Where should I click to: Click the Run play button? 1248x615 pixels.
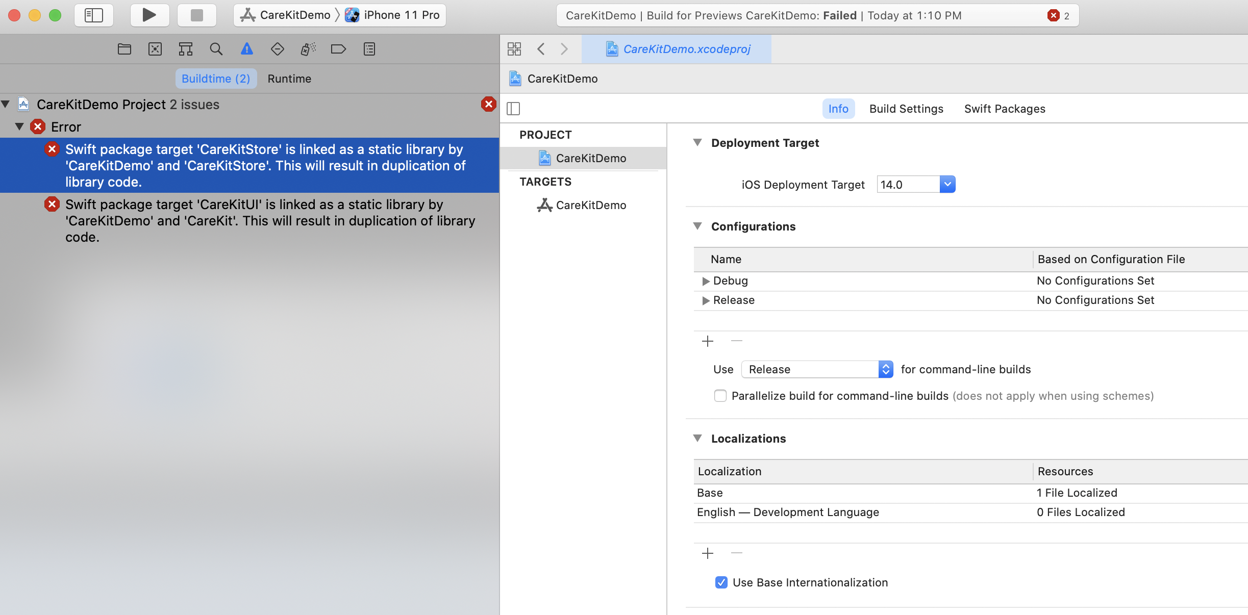click(149, 15)
